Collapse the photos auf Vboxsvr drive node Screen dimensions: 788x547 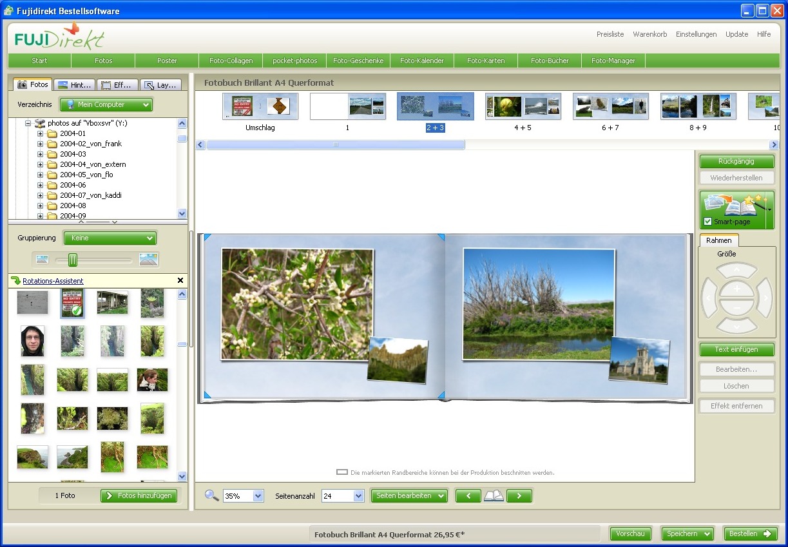[28, 123]
